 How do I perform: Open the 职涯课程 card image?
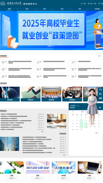[x=38, y=167]
